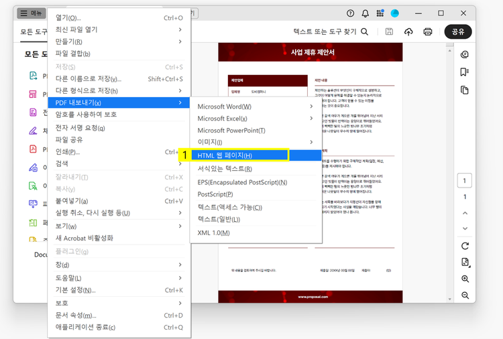The image size is (503, 339).
Task: Choose Microsoft PowerPoint(T) export option
Action: tap(256, 131)
